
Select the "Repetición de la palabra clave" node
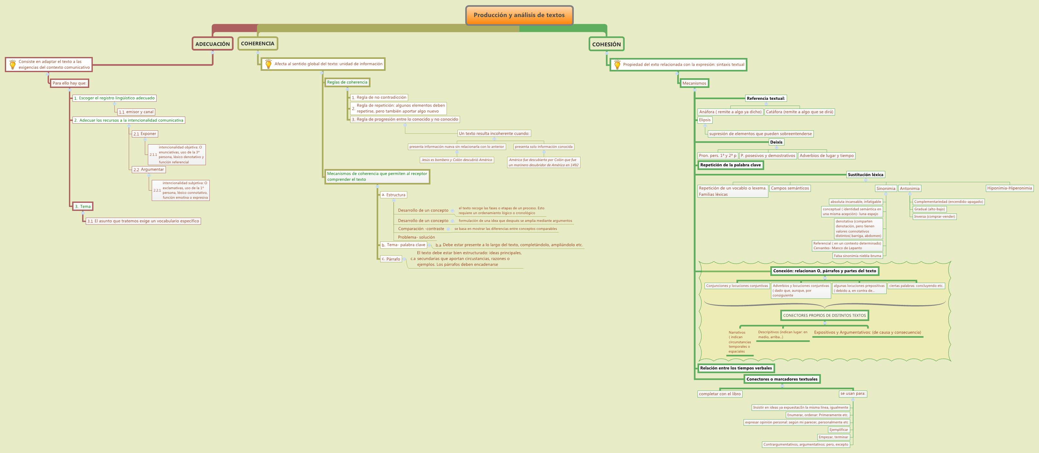coord(730,165)
